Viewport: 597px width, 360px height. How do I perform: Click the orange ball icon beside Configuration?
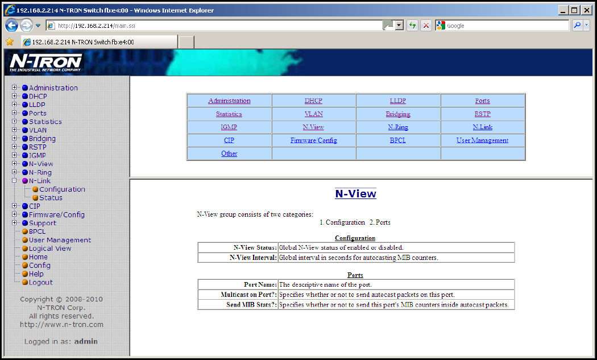tap(35, 189)
